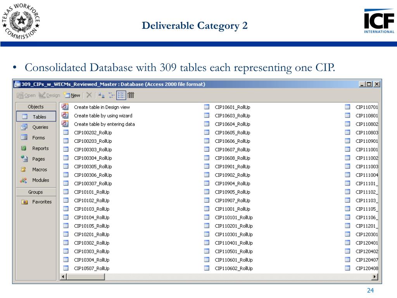The image size is (397, 298).
Task: Click table icon for CIP100202_RollUp
Action: [66, 132]
